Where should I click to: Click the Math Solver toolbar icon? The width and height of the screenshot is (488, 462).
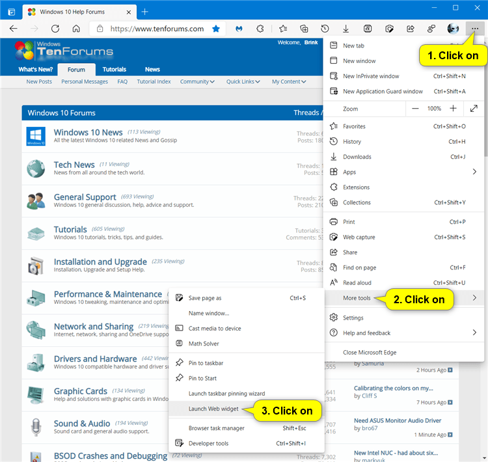click(368, 29)
